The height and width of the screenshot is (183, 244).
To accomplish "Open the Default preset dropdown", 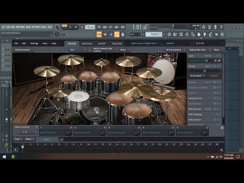I will [x=179, y=43].
